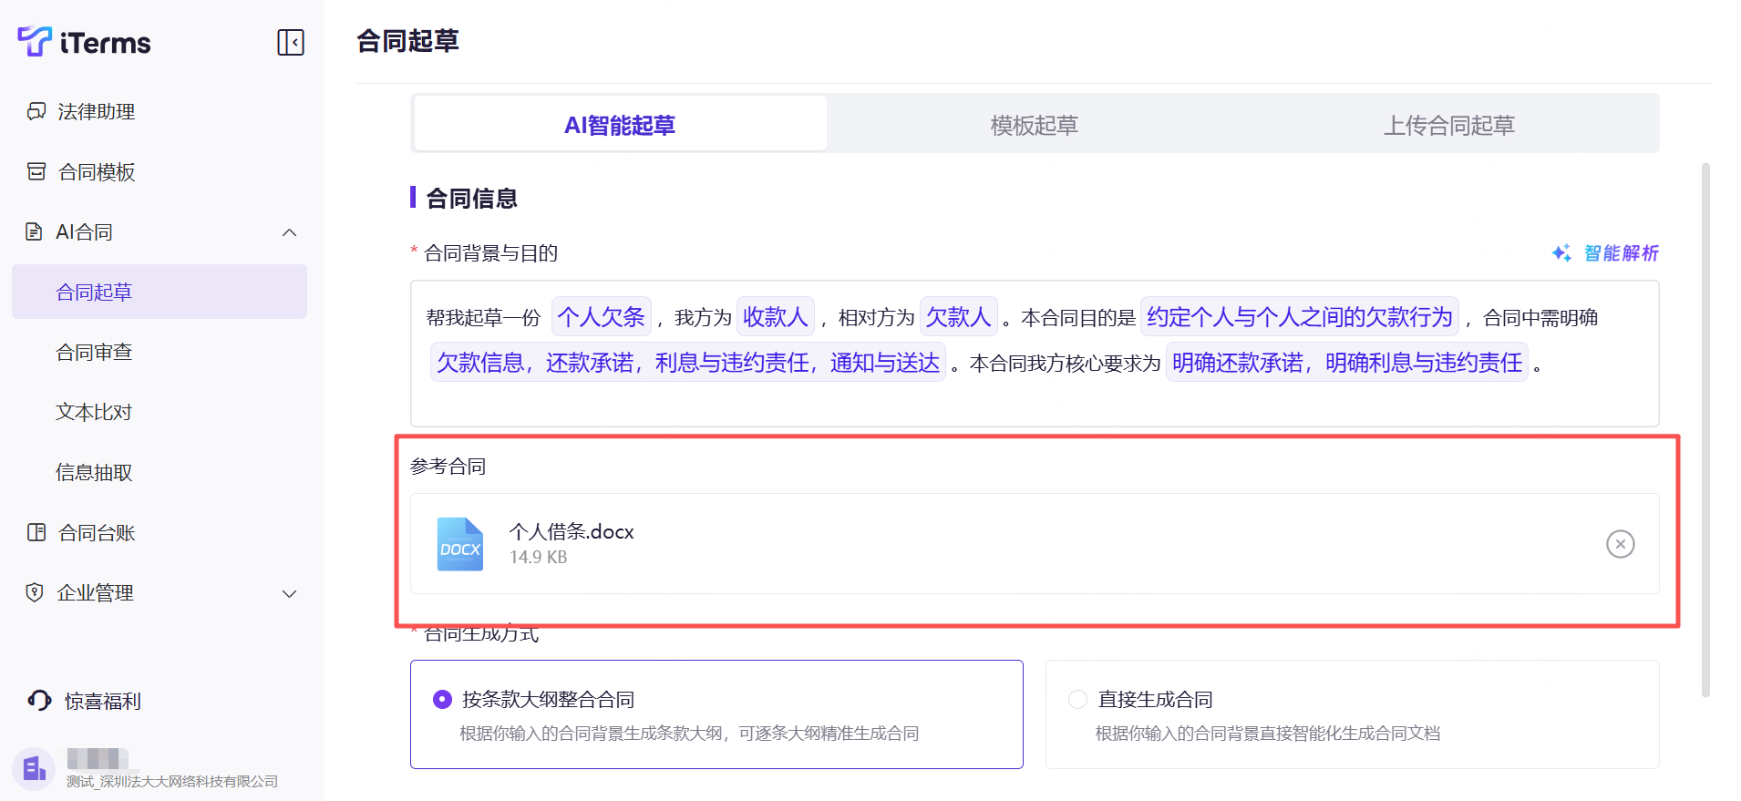
Task: Click the vertical page scrollbar
Action: click(1705, 428)
